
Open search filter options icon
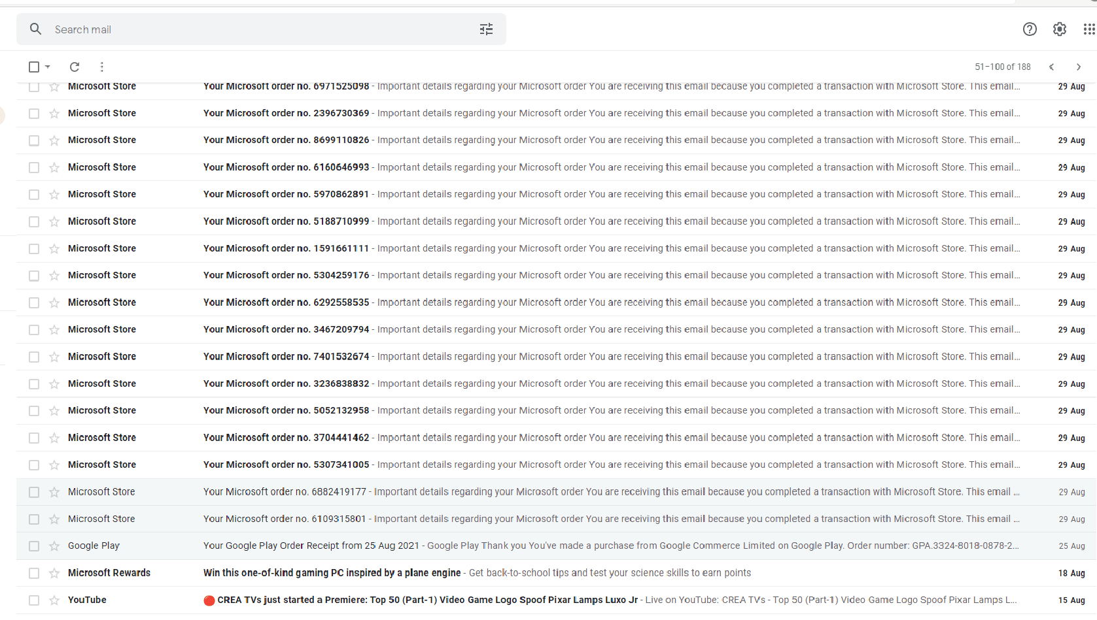point(486,29)
